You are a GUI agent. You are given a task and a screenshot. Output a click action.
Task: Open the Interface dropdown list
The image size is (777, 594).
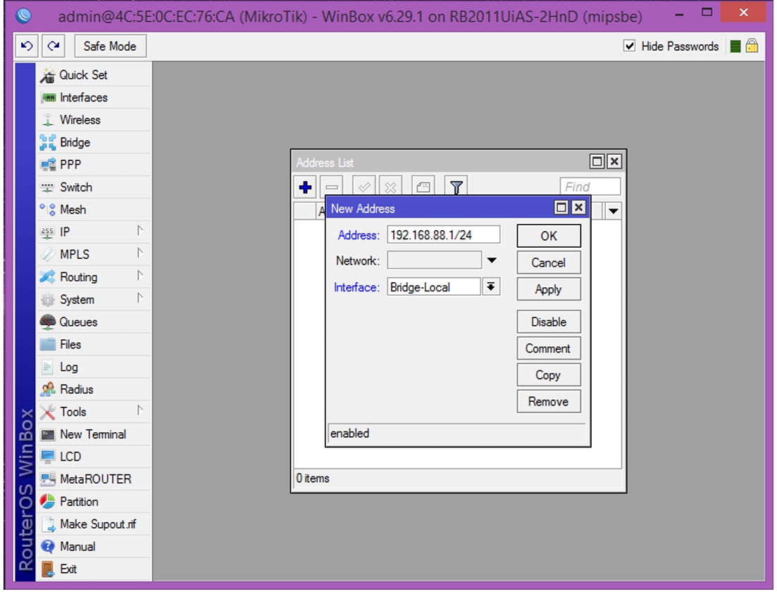point(490,286)
